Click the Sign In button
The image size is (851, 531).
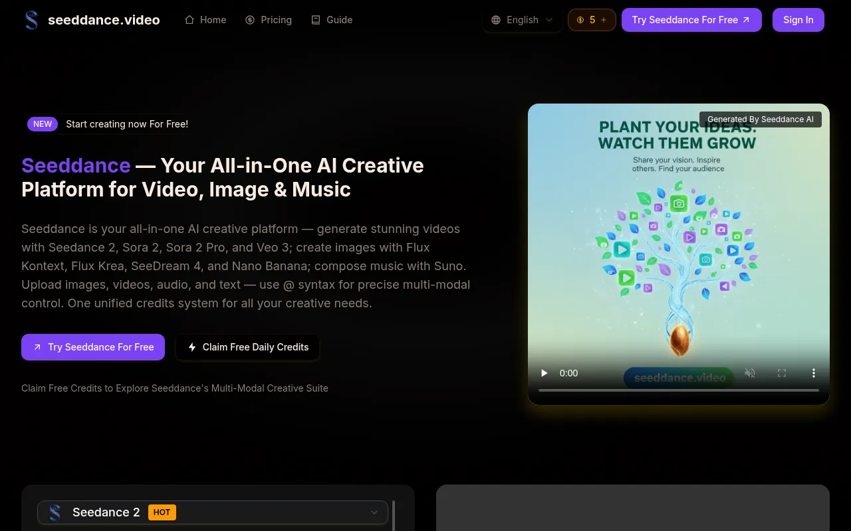798,20
